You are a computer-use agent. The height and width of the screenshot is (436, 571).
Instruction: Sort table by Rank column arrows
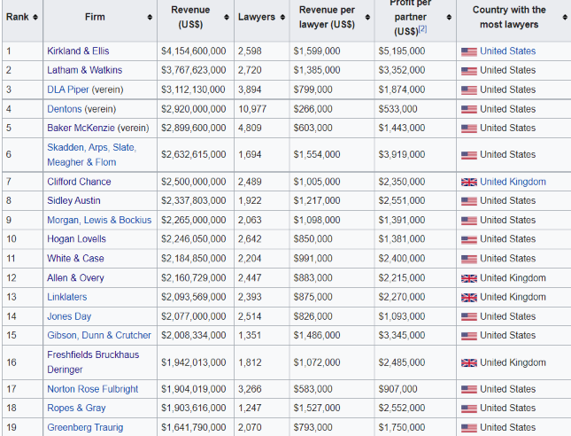click(x=35, y=17)
